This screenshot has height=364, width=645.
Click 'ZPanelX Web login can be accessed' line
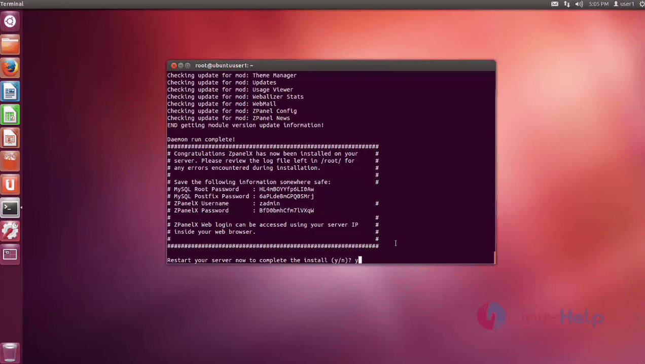(273, 225)
